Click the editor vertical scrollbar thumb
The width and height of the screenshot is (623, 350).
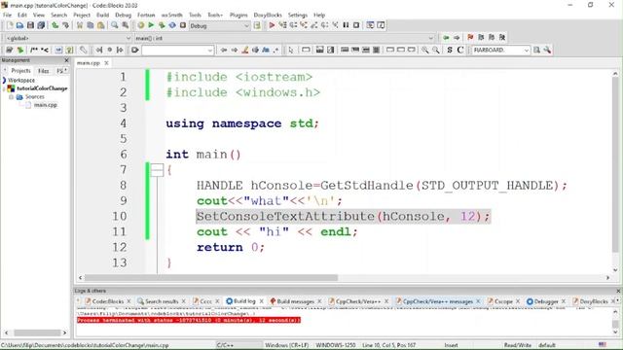point(615,164)
